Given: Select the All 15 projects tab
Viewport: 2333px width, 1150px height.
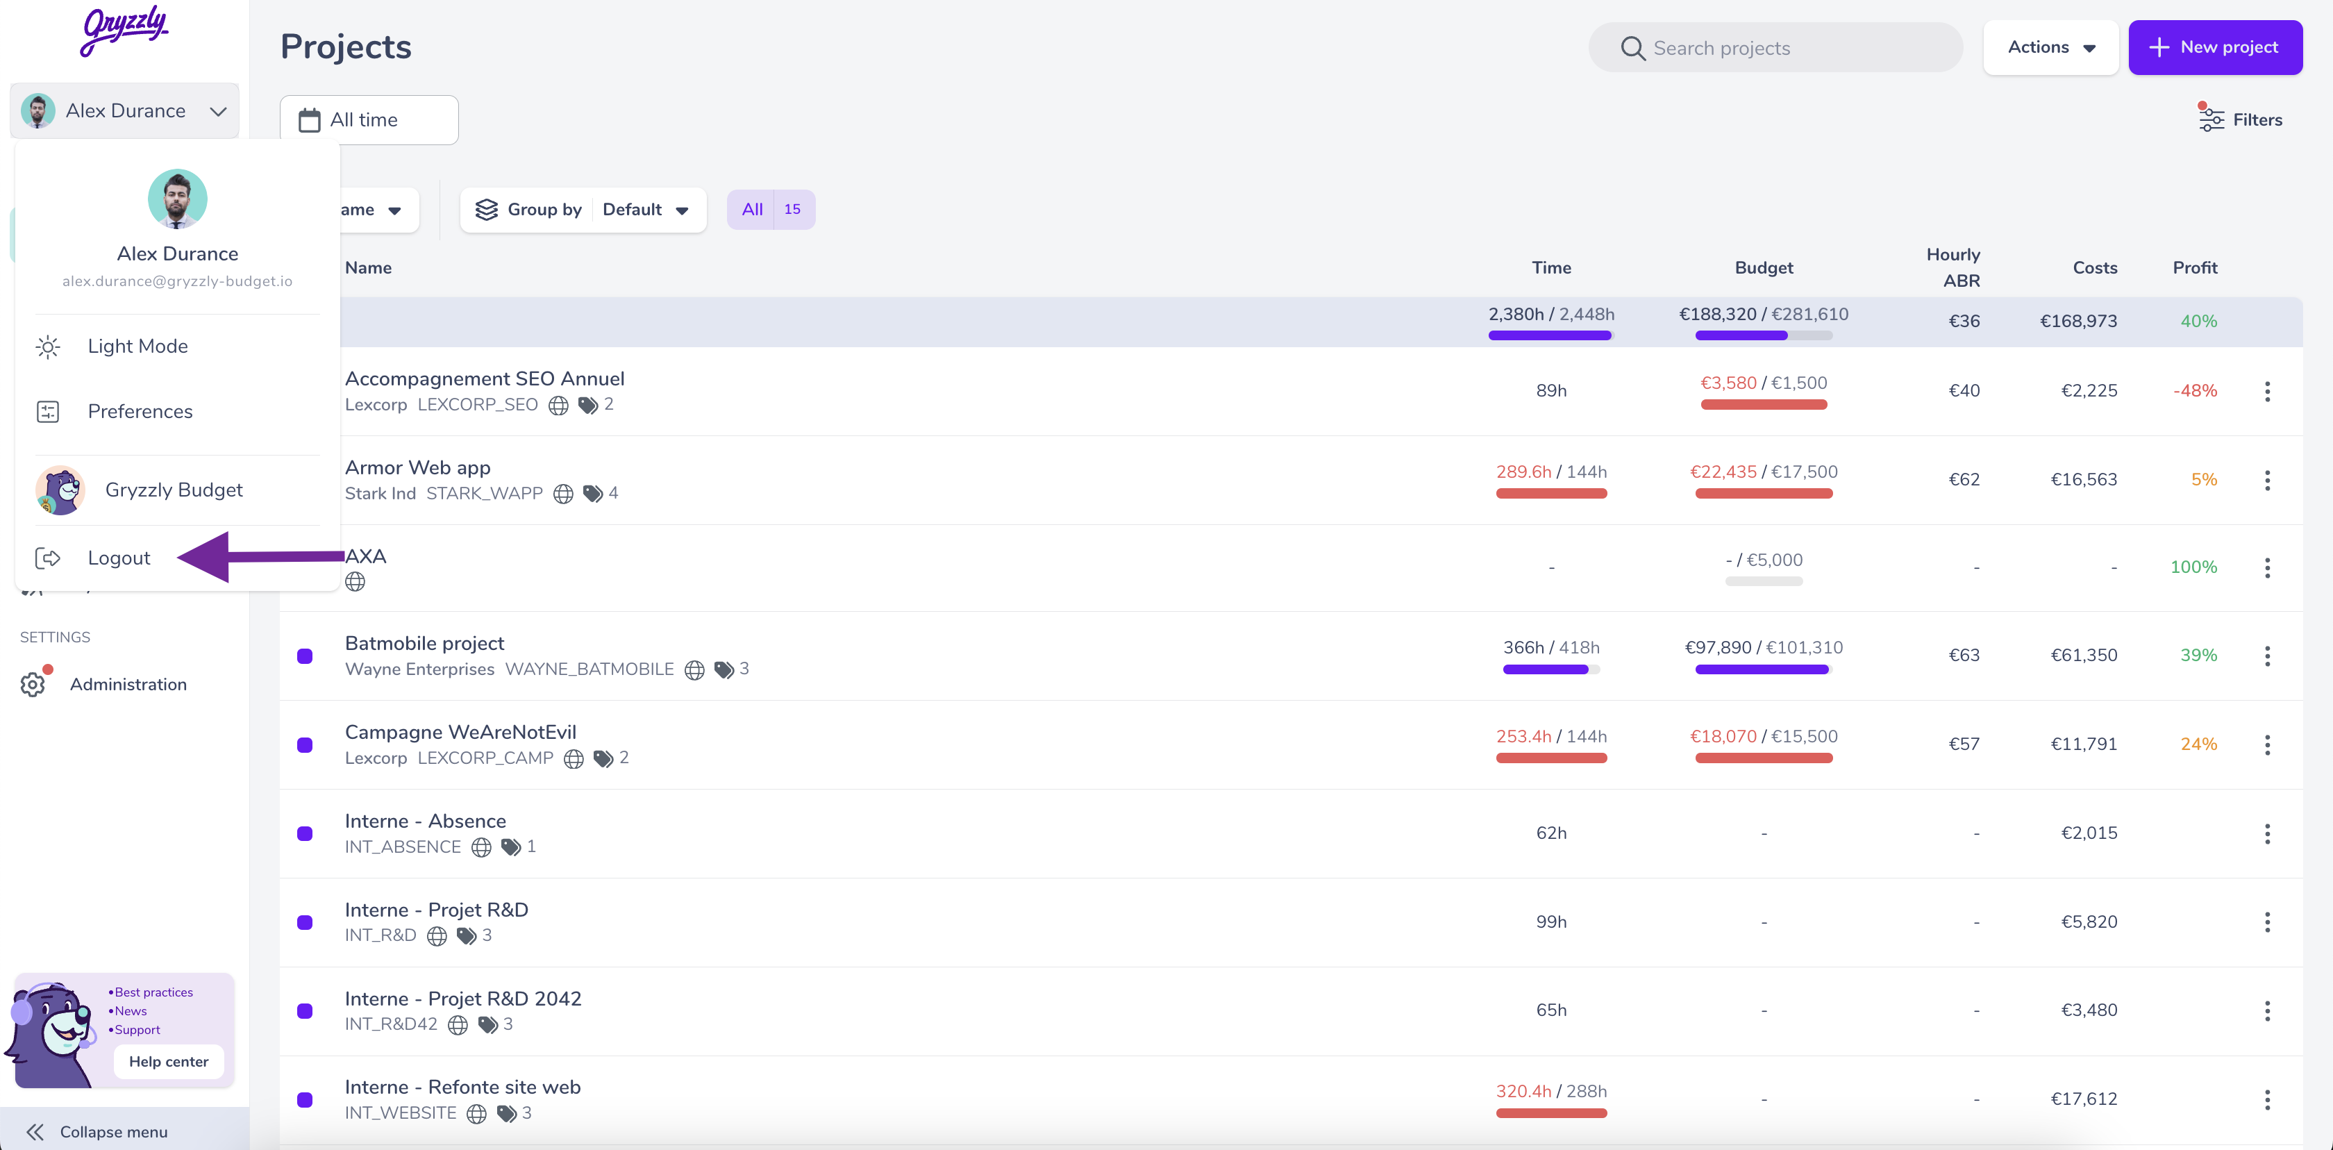Looking at the screenshot, I should (771, 210).
